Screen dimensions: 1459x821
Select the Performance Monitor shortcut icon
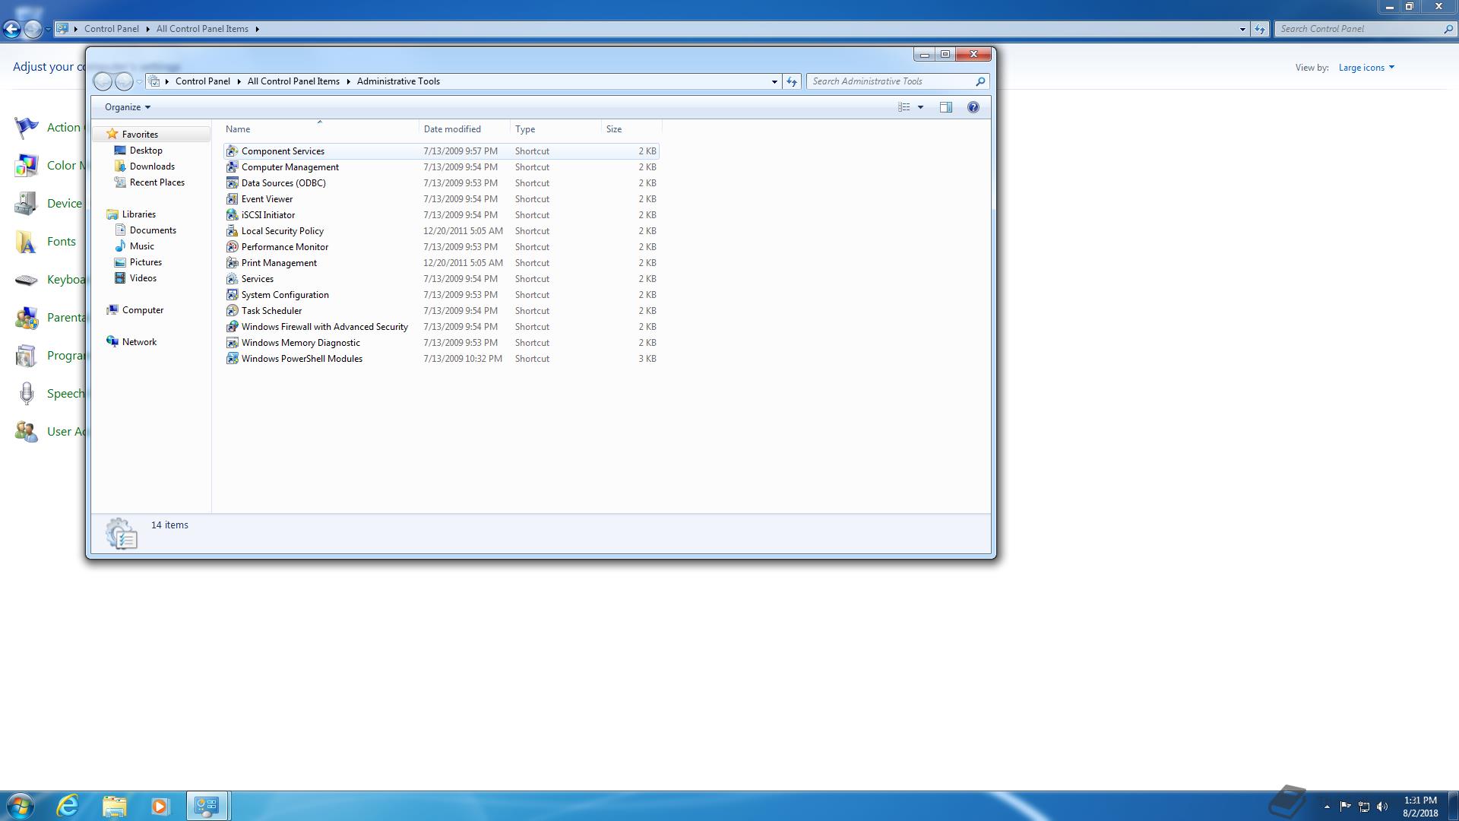click(233, 247)
